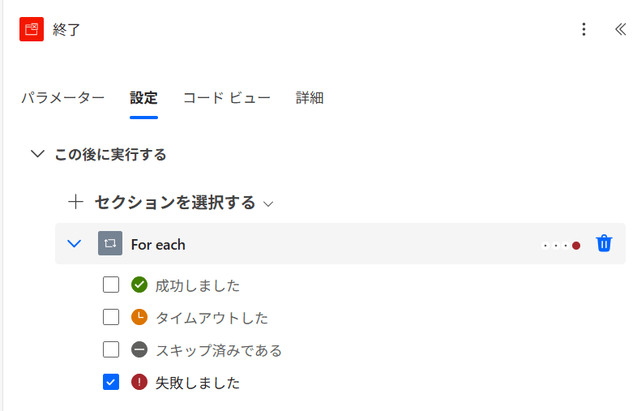The image size is (637, 411).
Task: Open the three-dot more options menu
Action: (584, 29)
